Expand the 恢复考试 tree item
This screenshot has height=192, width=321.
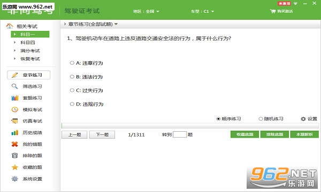point(15,59)
